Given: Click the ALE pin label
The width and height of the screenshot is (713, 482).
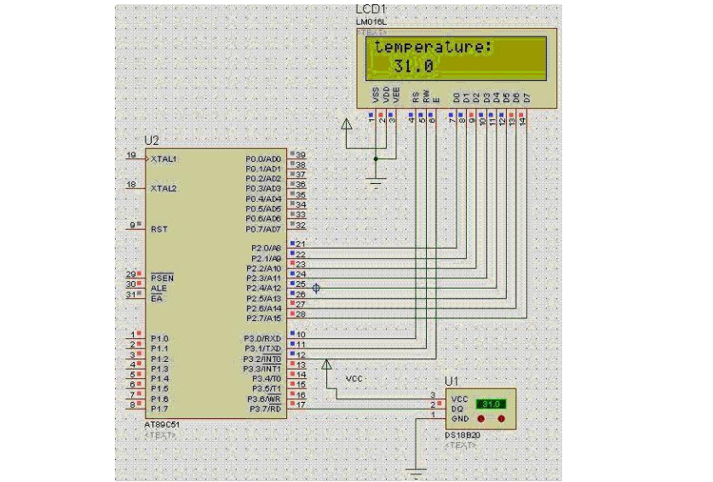Looking at the screenshot, I should tap(158, 289).
